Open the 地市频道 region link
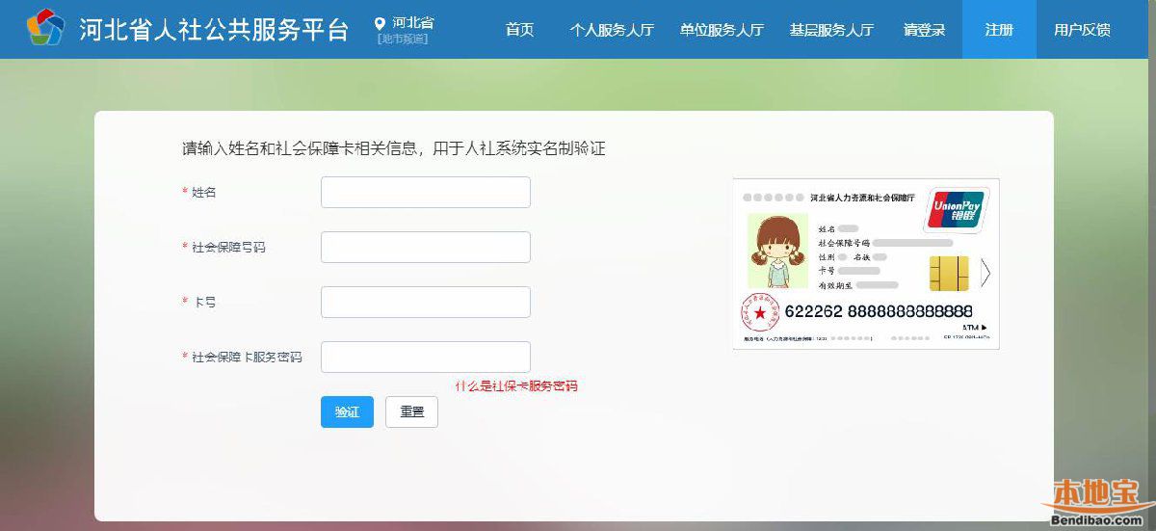Screen dimensions: 1156x531 click(403, 40)
